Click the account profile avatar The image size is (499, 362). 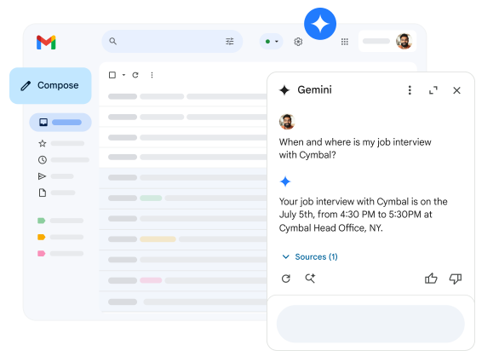tap(404, 42)
